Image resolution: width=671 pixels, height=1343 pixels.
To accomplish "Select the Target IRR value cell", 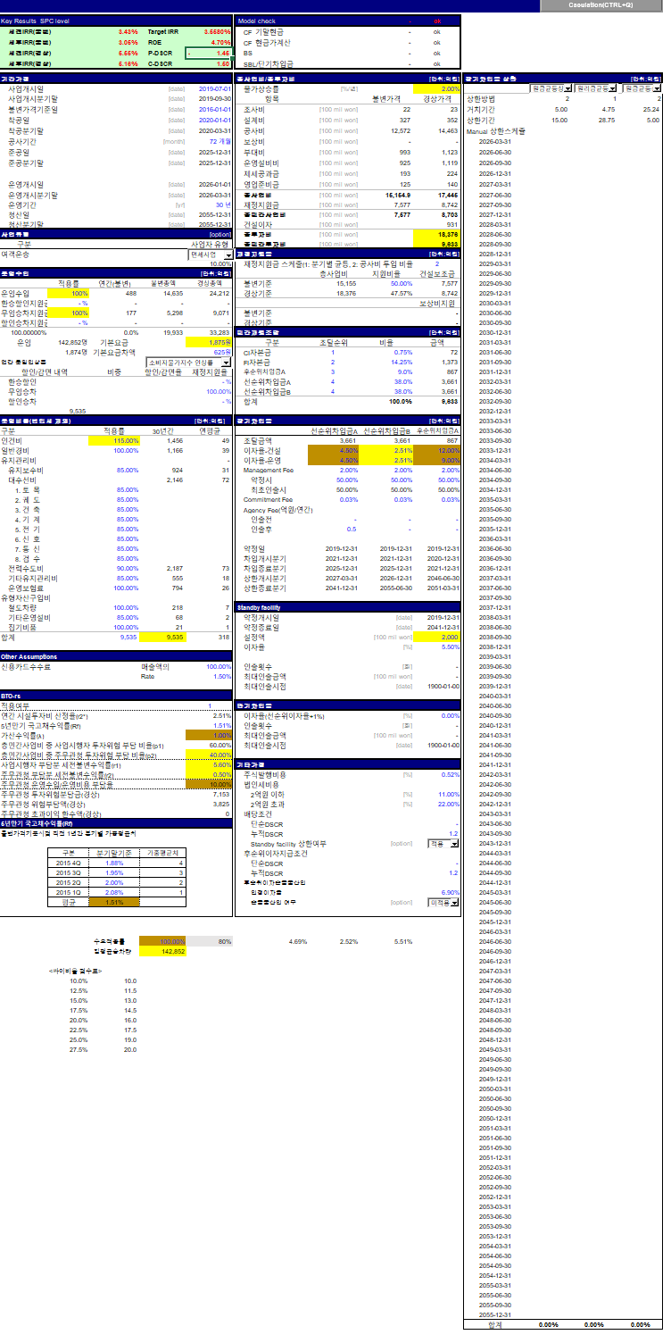I will click(x=209, y=31).
